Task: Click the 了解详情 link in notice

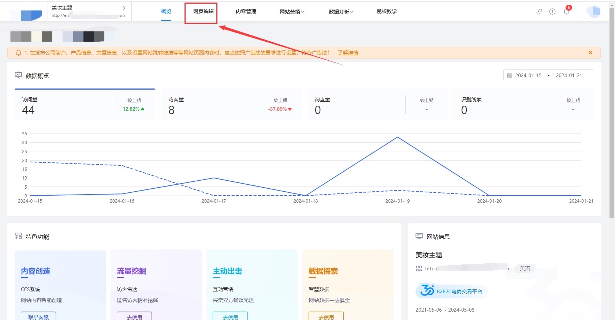Action: coord(348,53)
